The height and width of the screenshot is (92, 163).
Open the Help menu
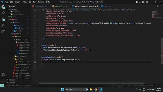pyautogui.click(x=48, y=2)
